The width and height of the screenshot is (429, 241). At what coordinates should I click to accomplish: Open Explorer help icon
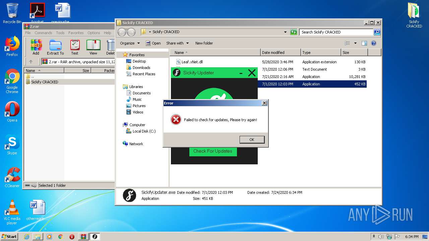click(374, 43)
